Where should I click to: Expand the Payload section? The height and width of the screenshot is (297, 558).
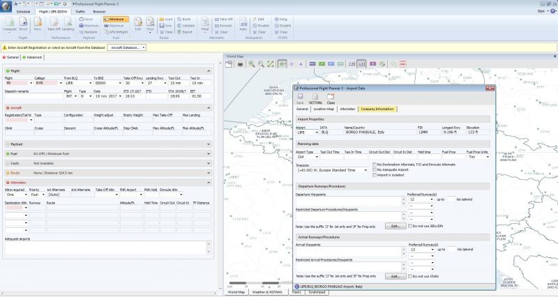[x=209, y=144]
